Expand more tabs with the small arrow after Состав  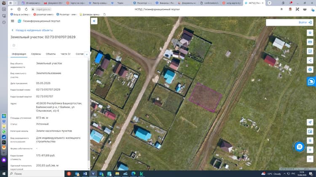coord(87,54)
